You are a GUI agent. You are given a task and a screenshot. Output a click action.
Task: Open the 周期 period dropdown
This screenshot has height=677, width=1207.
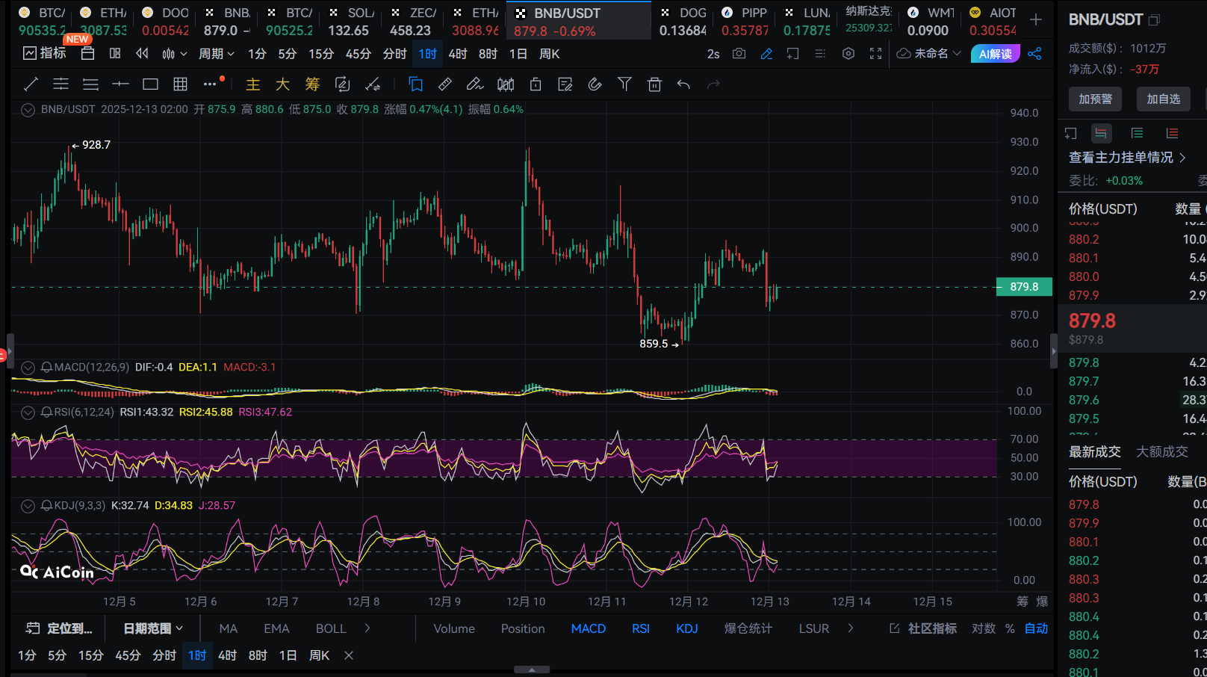[216, 54]
